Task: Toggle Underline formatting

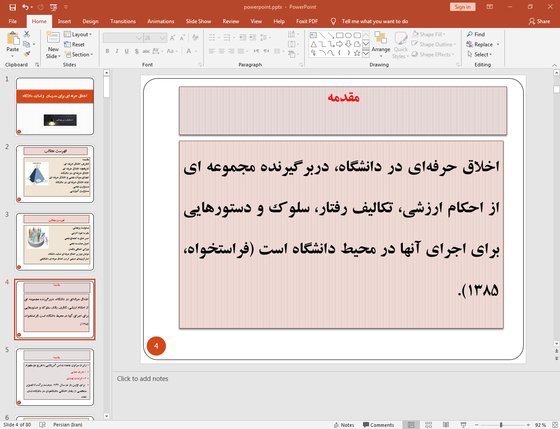Action: (x=127, y=51)
